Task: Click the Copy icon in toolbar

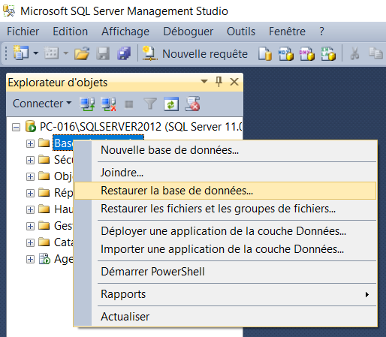Action: (375, 53)
